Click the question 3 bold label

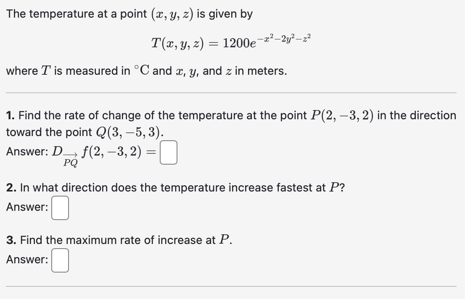[10, 240]
